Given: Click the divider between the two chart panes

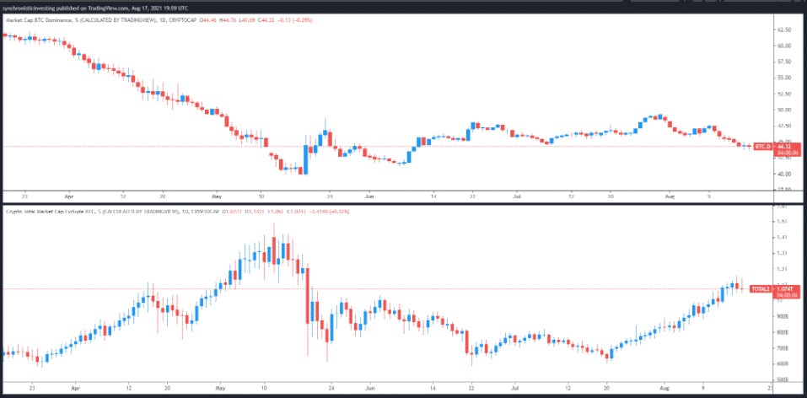Looking at the screenshot, I should (x=403, y=202).
